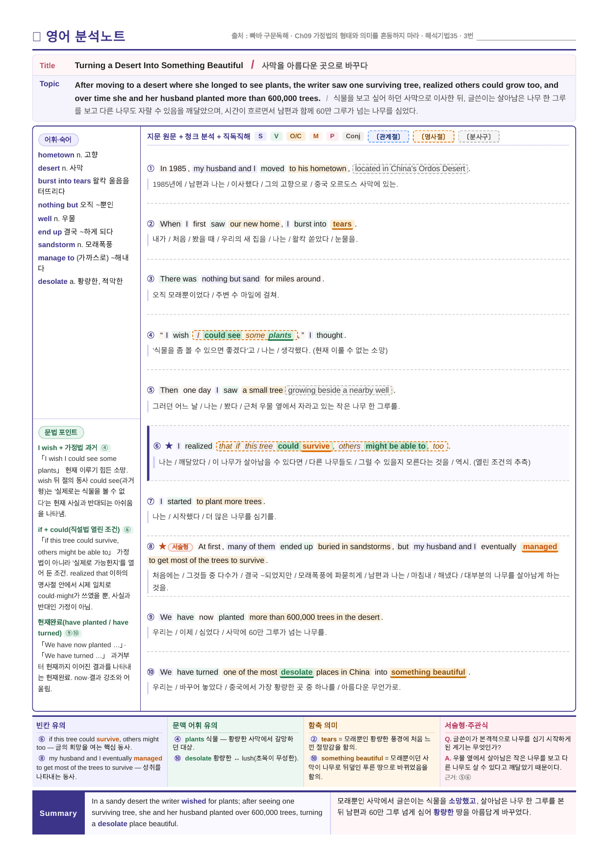Select the [명사절] dashed legend badge
Viewport: 608px width, 860px height.
coord(433,137)
